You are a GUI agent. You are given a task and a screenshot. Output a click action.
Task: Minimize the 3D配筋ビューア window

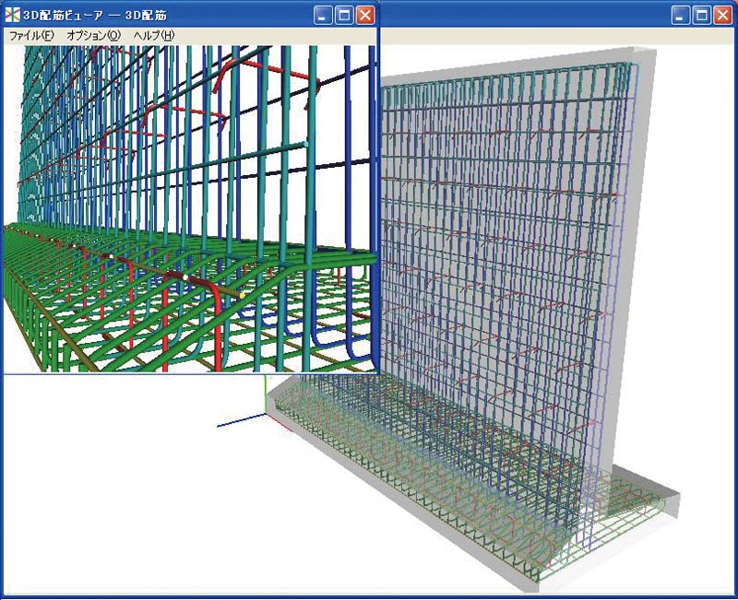coord(322,15)
